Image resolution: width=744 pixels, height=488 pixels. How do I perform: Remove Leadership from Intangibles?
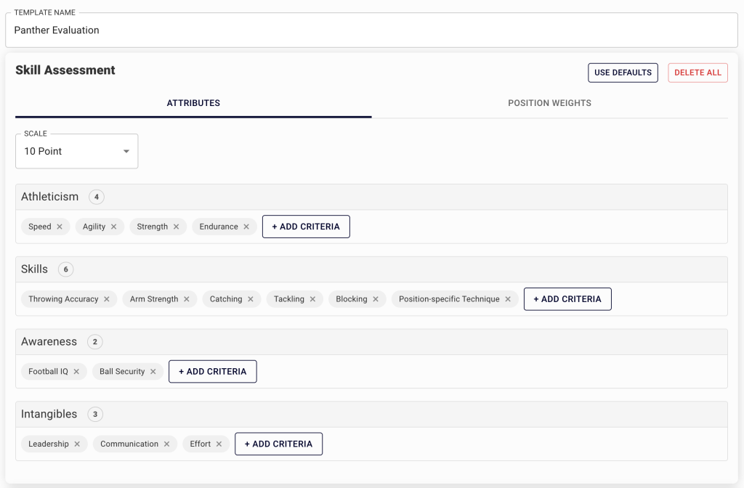pyautogui.click(x=76, y=444)
